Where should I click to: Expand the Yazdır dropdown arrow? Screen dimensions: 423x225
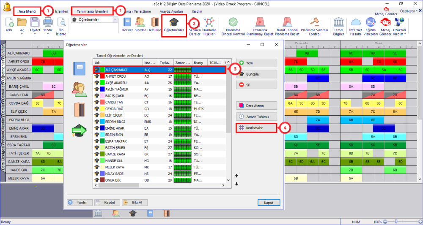coord(48,34)
